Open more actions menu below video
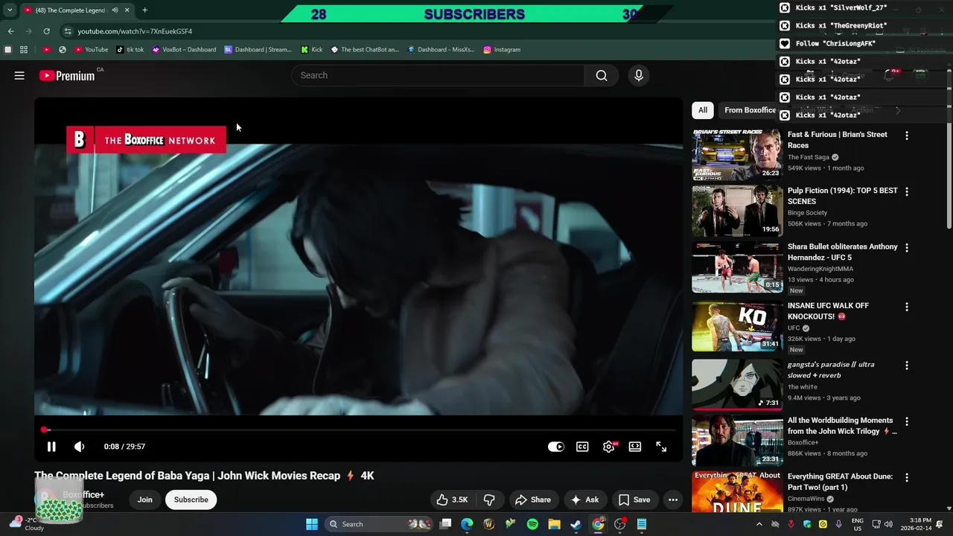 (x=673, y=500)
